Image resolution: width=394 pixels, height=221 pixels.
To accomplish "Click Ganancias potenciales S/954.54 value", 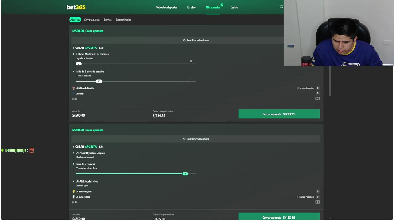I will click(x=159, y=116).
